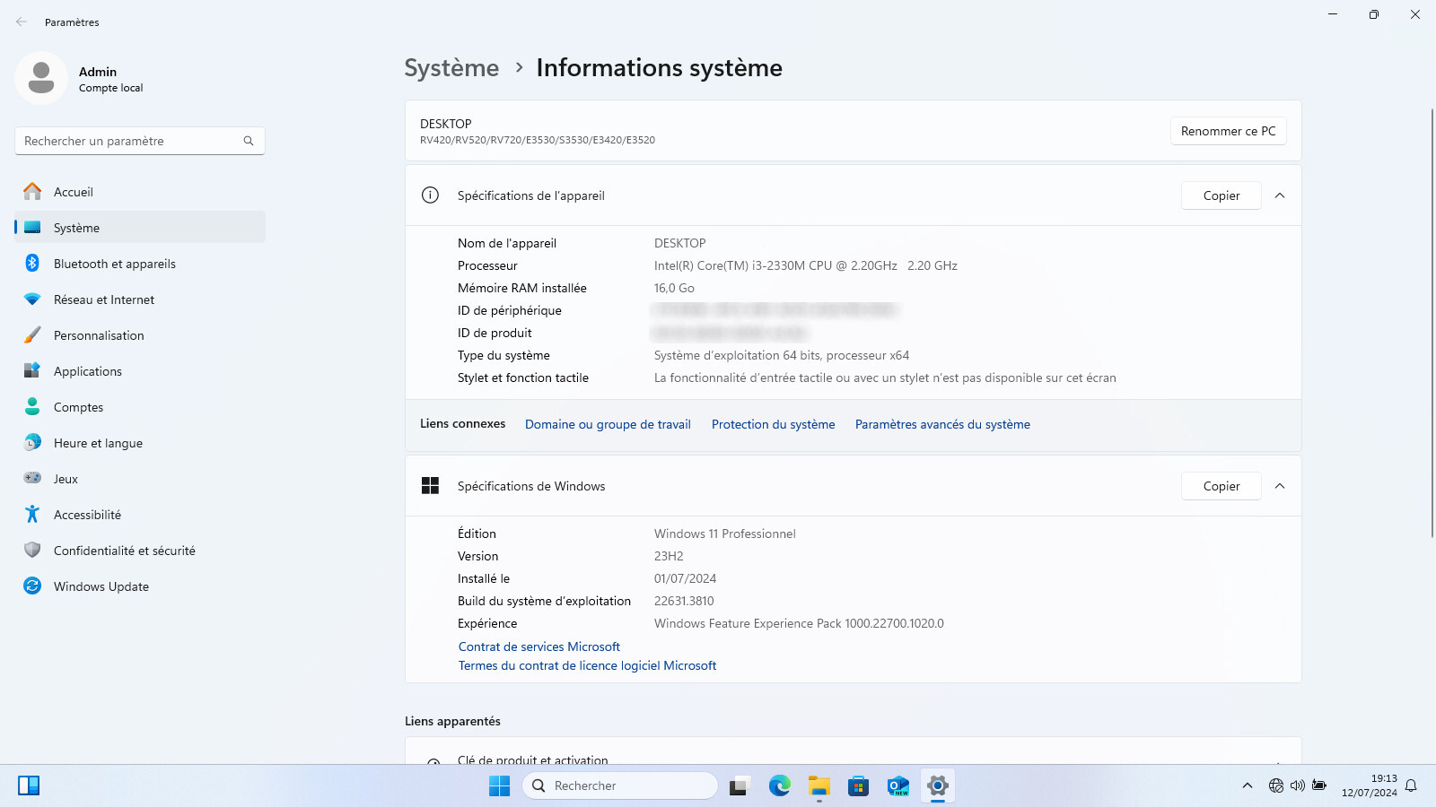Click the vertical scrollbar on the right
The image size is (1436, 807).
pos(1432,323)
